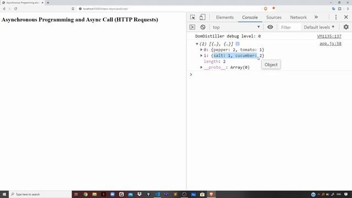Expand object 0 with pepper and tomato
The width and height of the screenshot is (352, 198).
coord(201,50)
